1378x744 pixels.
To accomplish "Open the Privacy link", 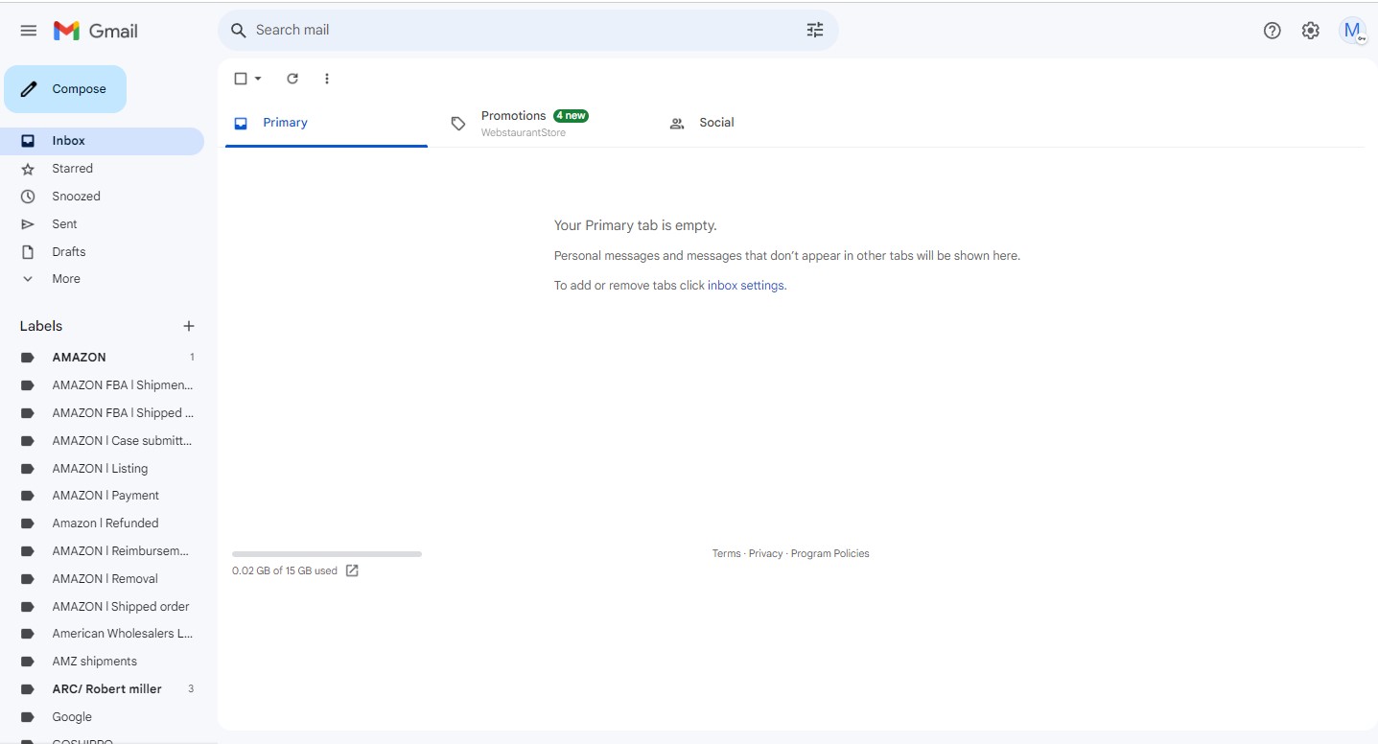I will 765,553.
